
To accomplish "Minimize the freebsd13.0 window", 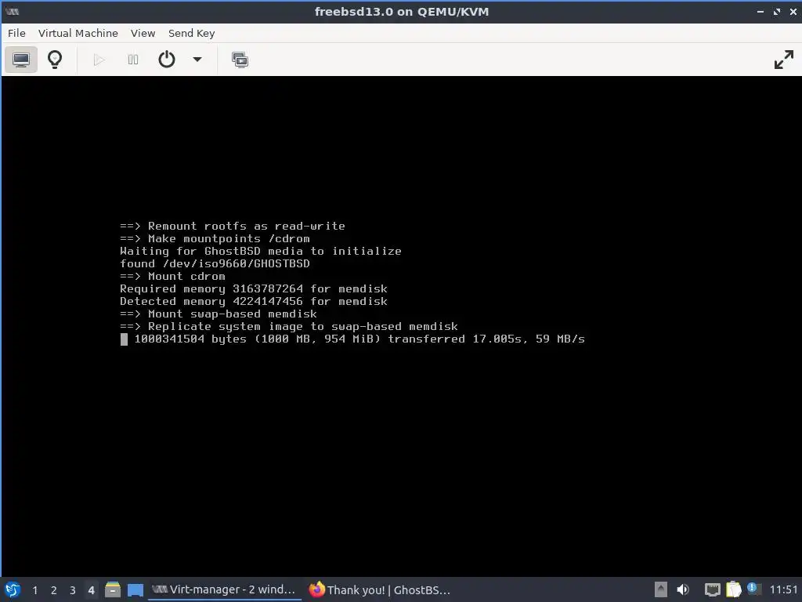I will [760, 11].
